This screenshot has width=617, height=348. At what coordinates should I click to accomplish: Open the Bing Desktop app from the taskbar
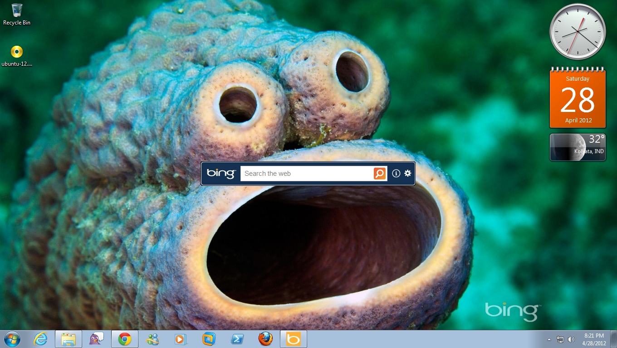(293, 338)
